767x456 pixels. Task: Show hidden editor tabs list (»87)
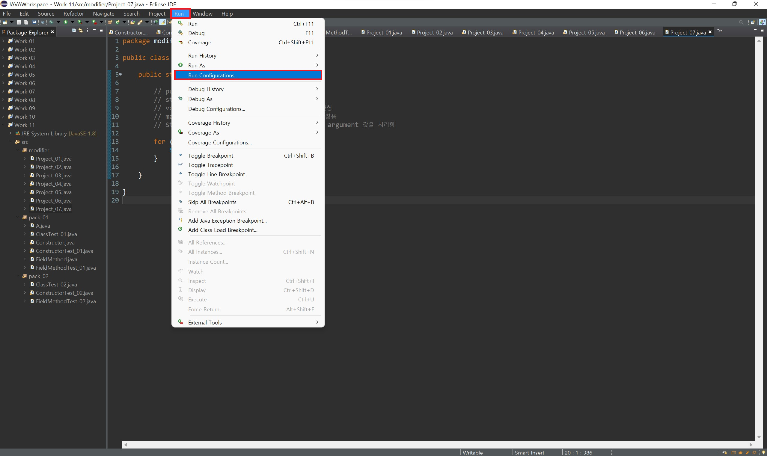pos(719,31)
